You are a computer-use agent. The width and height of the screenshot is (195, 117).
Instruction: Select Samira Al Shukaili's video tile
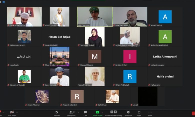click(94, 37)
